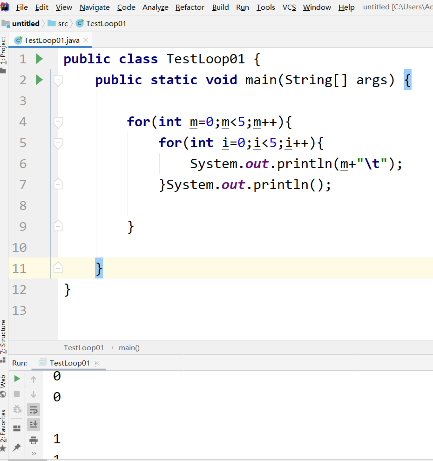Click the "\t" string literal on line 6

coord(372,164)
